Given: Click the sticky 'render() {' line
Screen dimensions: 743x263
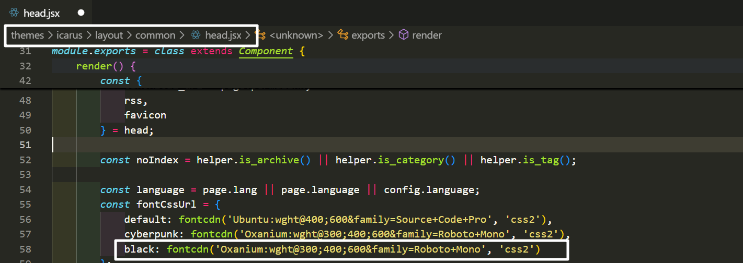Looking at the screenshot, I should (x=106, y=66).
